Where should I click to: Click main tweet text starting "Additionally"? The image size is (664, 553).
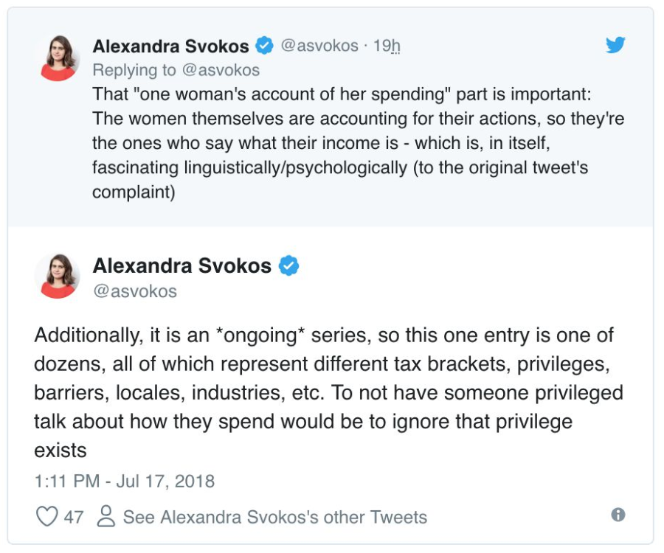328,393
